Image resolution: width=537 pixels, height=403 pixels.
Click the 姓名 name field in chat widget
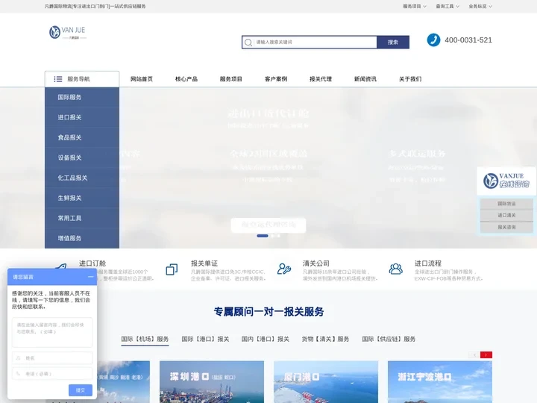point(52,358)
